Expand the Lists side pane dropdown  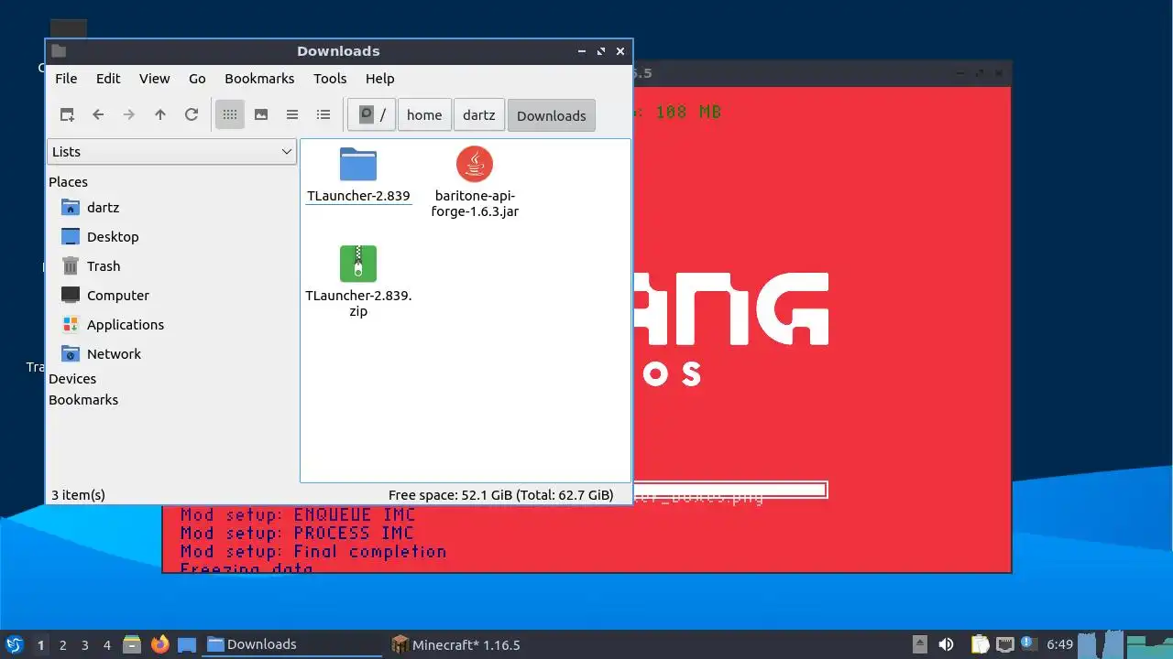(172, 152)
